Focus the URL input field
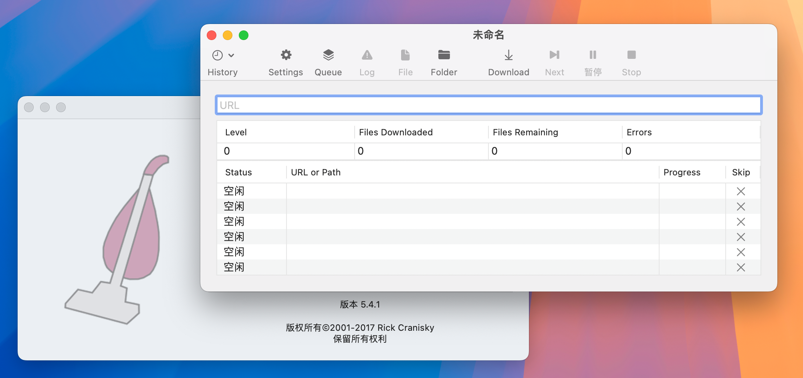Screen dimensions: 803x378 [488, 105]
